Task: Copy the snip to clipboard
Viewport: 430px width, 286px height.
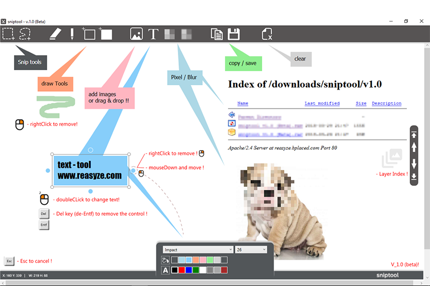Action: [217, 34]
